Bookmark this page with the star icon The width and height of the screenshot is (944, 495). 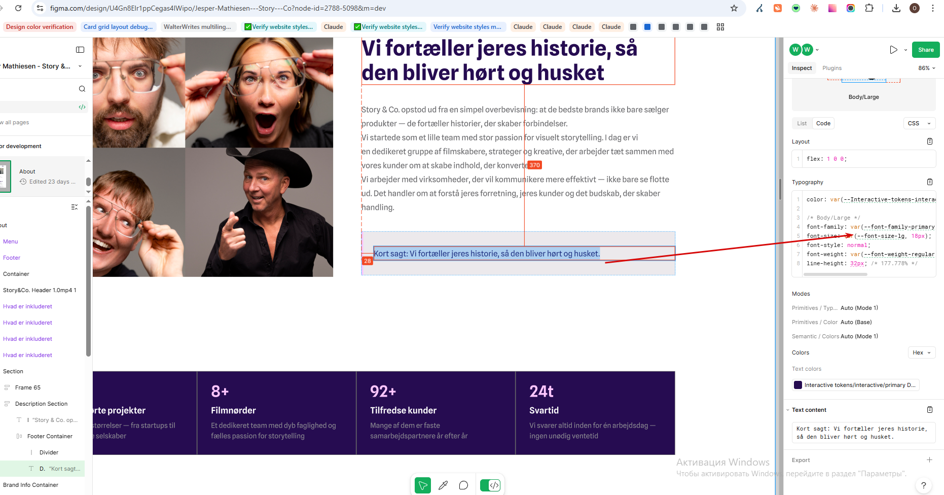click(734, 8)
